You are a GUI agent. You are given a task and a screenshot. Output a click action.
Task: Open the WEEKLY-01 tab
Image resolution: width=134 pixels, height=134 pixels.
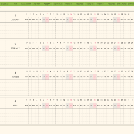[69, 4]
